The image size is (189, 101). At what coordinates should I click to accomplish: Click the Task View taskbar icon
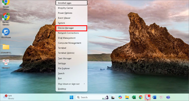pos(113,97)
